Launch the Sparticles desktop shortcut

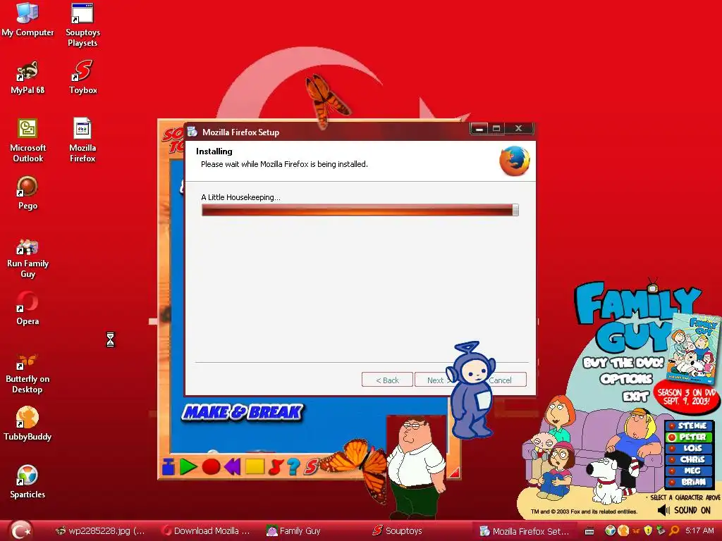[x=27, y=482]
